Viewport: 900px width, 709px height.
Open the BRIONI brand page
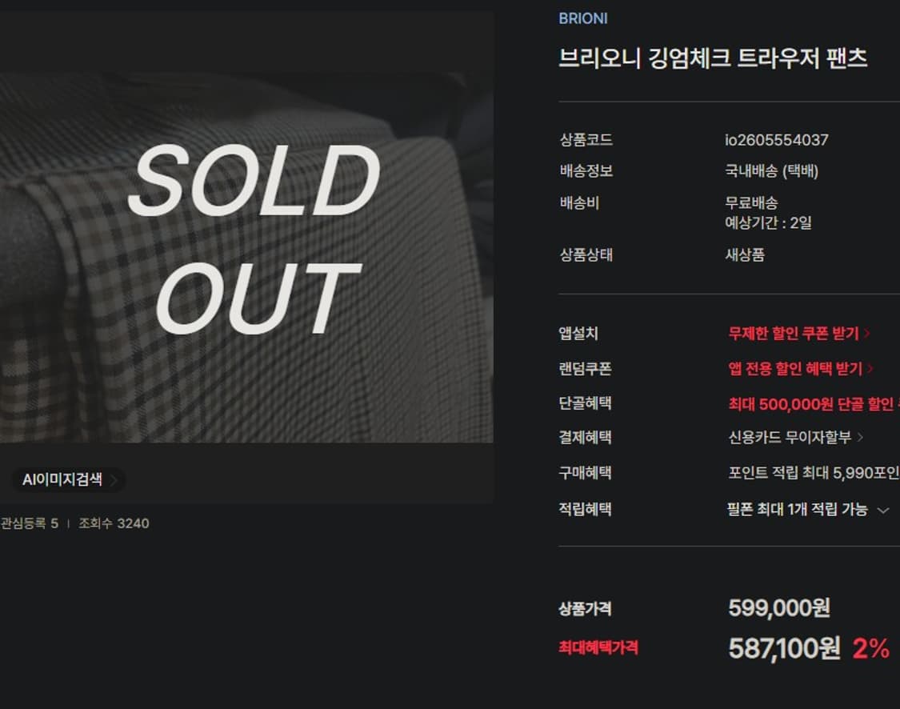pyautogui.click(x=582, y=18)
